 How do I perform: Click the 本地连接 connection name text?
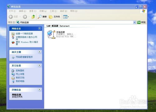pos(61,32)
